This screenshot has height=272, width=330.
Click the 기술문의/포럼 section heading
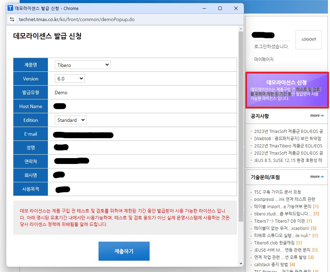point(265,177)
